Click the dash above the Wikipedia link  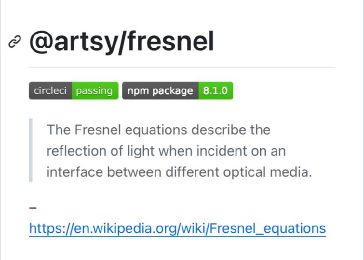coord(33,208)
